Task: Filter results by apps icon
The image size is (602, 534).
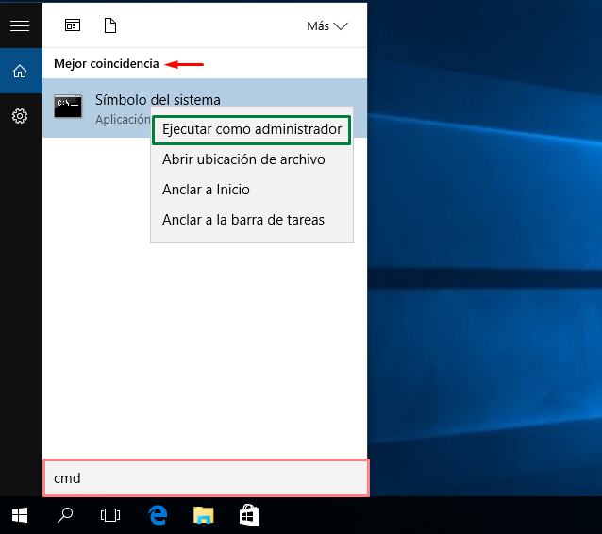Action: (x=73, y=25)
